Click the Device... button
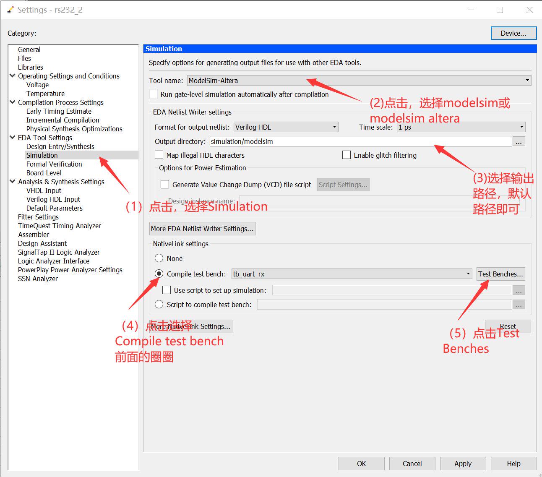The image size is (542, 477). pos(513,33)
